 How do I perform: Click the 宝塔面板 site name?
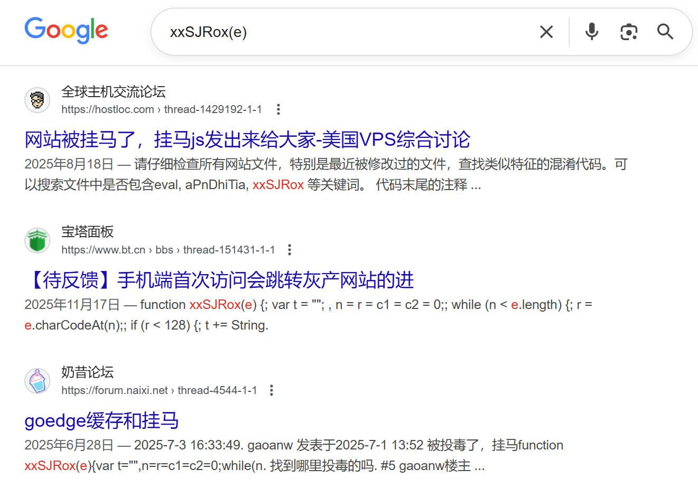point(88,232)
